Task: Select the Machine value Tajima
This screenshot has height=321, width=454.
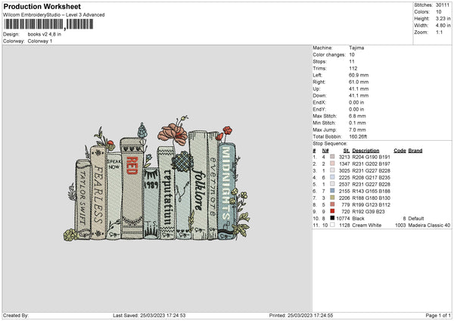Action: [356, 48]
